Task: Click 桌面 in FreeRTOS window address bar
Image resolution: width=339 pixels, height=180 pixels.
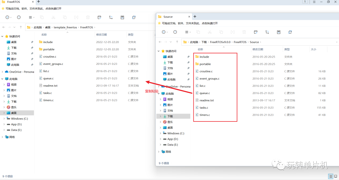Action: 48,27
